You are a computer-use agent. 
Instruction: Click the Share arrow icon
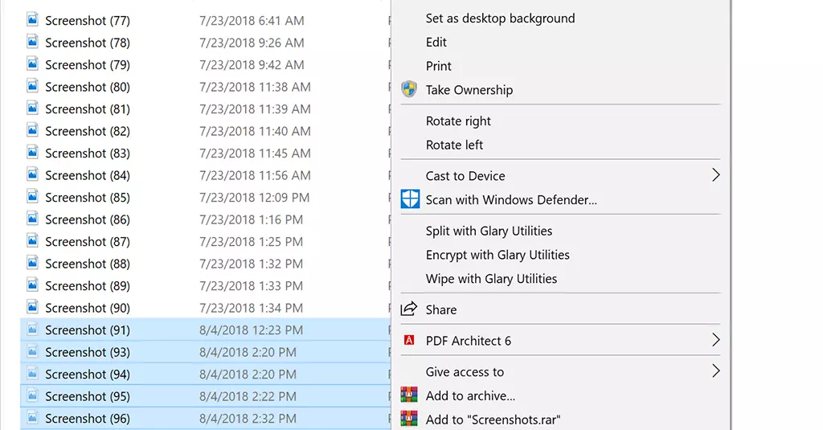(x=409, y=309)
